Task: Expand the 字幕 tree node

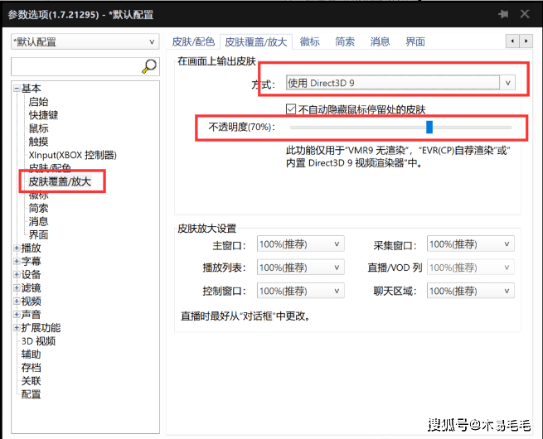Action: (x=17, y=261)
